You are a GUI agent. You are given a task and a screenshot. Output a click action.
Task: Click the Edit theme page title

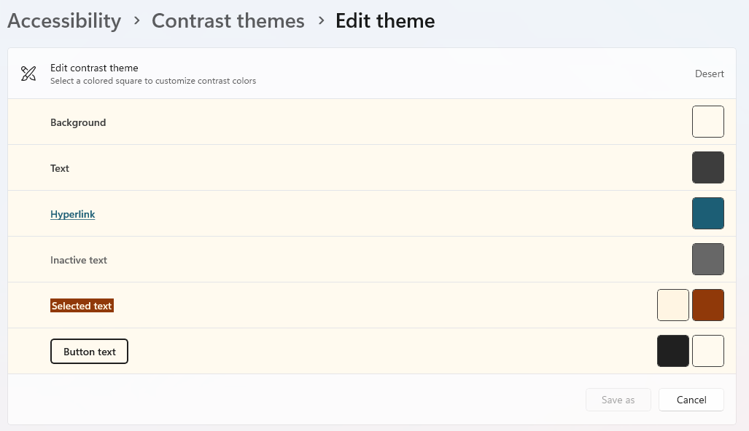385,21
